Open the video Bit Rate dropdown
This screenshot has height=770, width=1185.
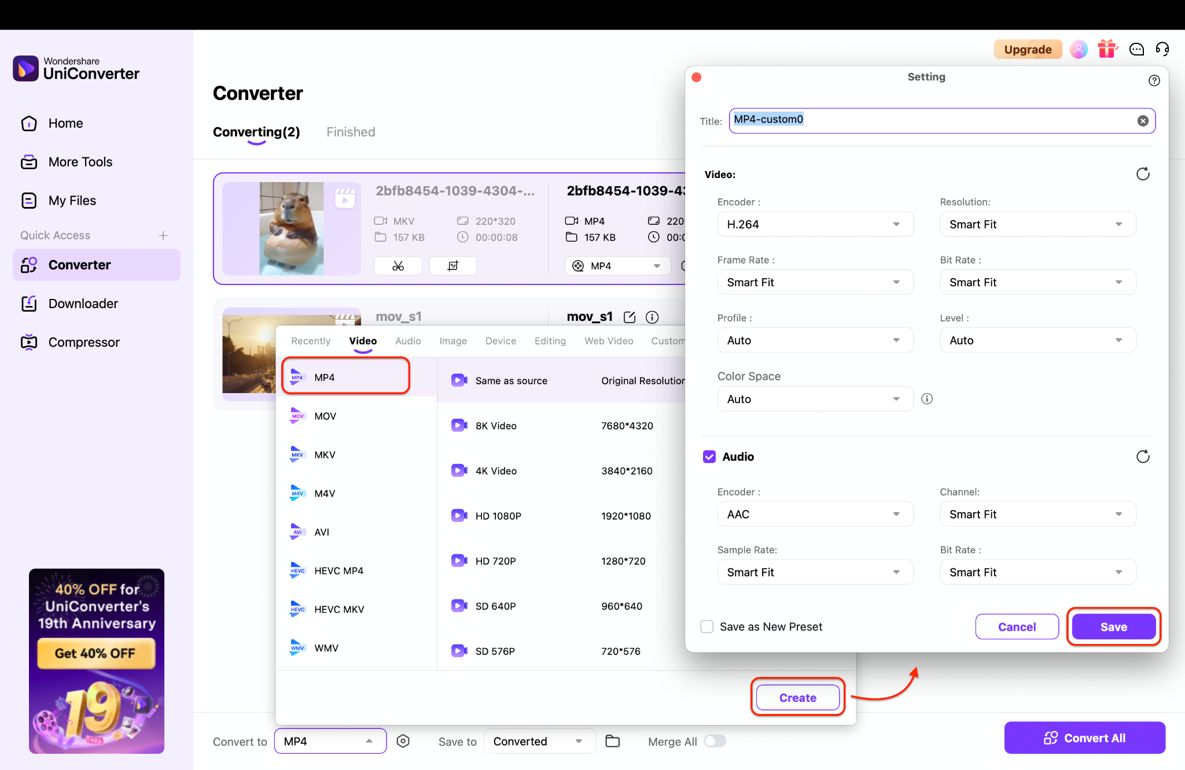point(1038,282)
